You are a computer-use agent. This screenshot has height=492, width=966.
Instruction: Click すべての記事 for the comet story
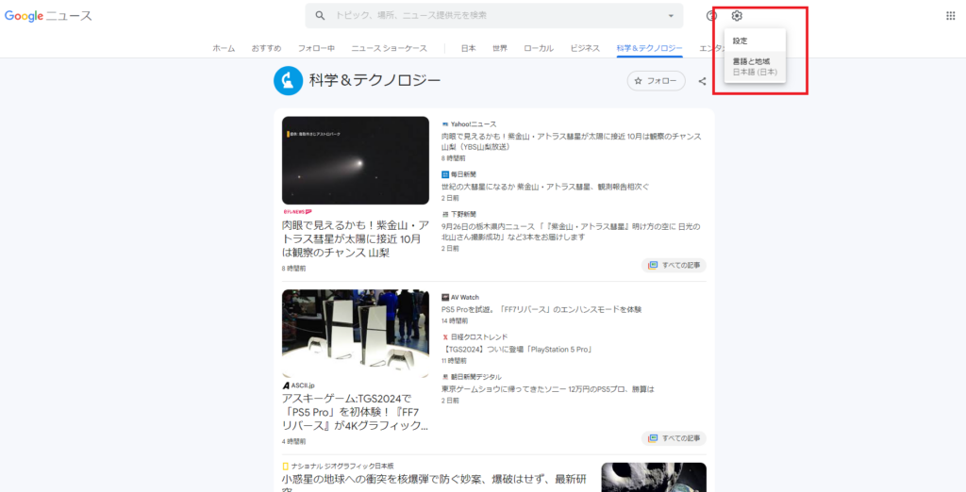coord(674,266)
